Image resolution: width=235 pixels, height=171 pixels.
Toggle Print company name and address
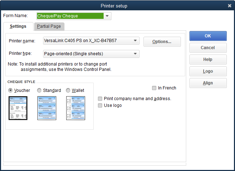coord(100,99)
